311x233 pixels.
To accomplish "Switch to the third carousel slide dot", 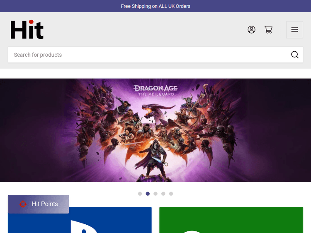I will (155, 194).
